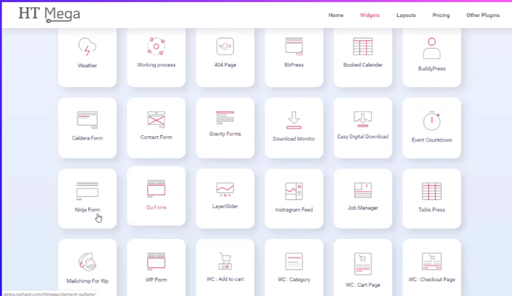Image resolution: width=512 pixels, height=296 pixels.
Task: Open the WC Add to cart icon
Action: (x=225, y=261)
